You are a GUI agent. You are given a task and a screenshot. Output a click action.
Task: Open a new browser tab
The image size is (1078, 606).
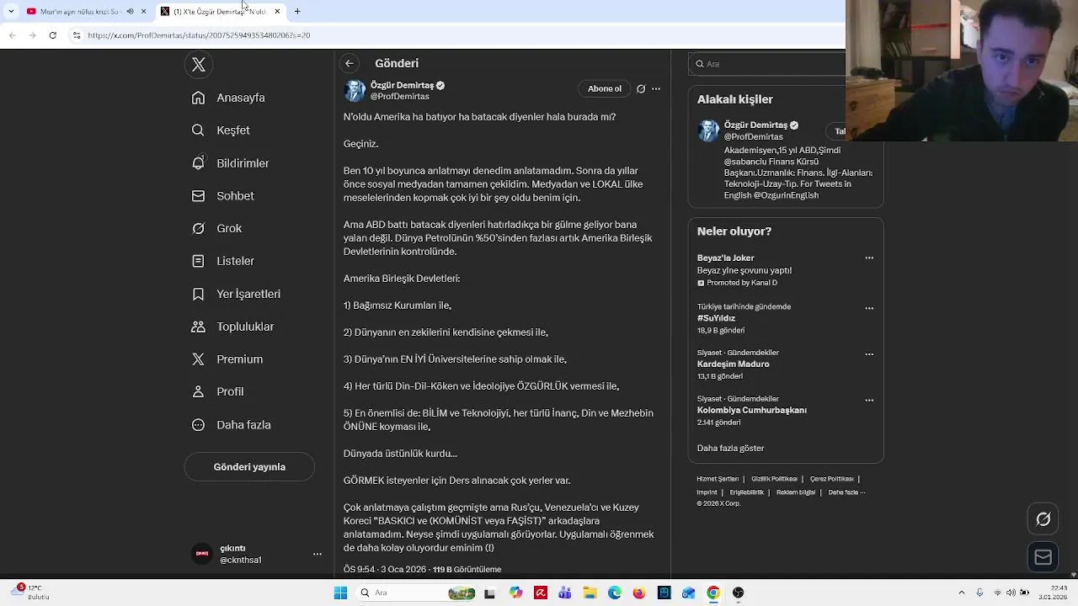click(297, 12)
